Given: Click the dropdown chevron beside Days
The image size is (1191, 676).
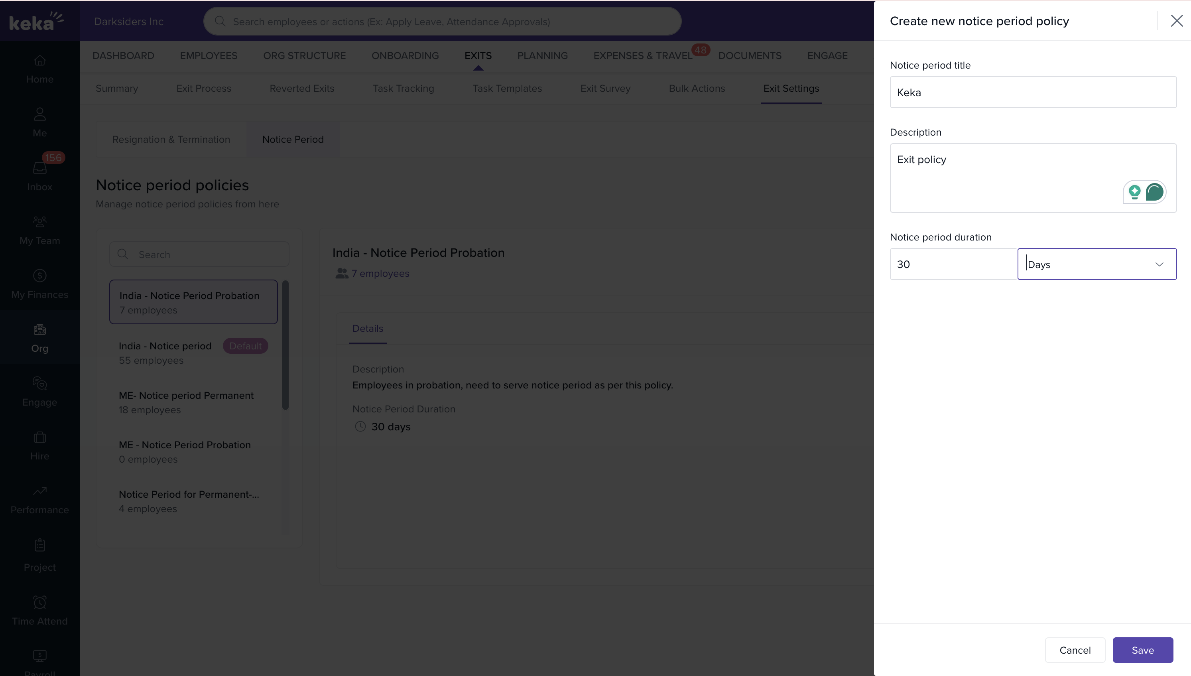Looking at the screenshot, I should coord(1159,264).
